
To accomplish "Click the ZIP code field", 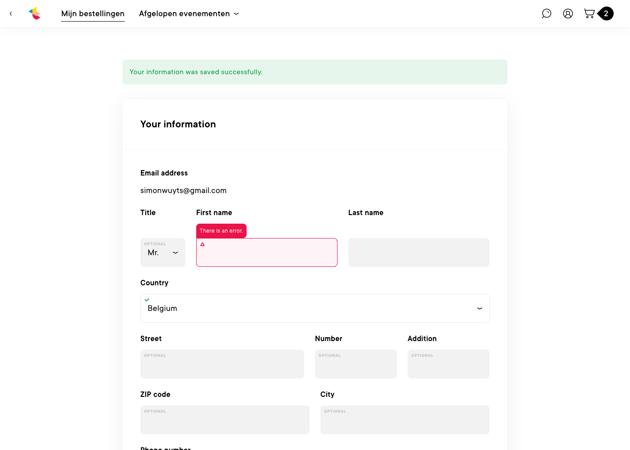I will [225, 420].
